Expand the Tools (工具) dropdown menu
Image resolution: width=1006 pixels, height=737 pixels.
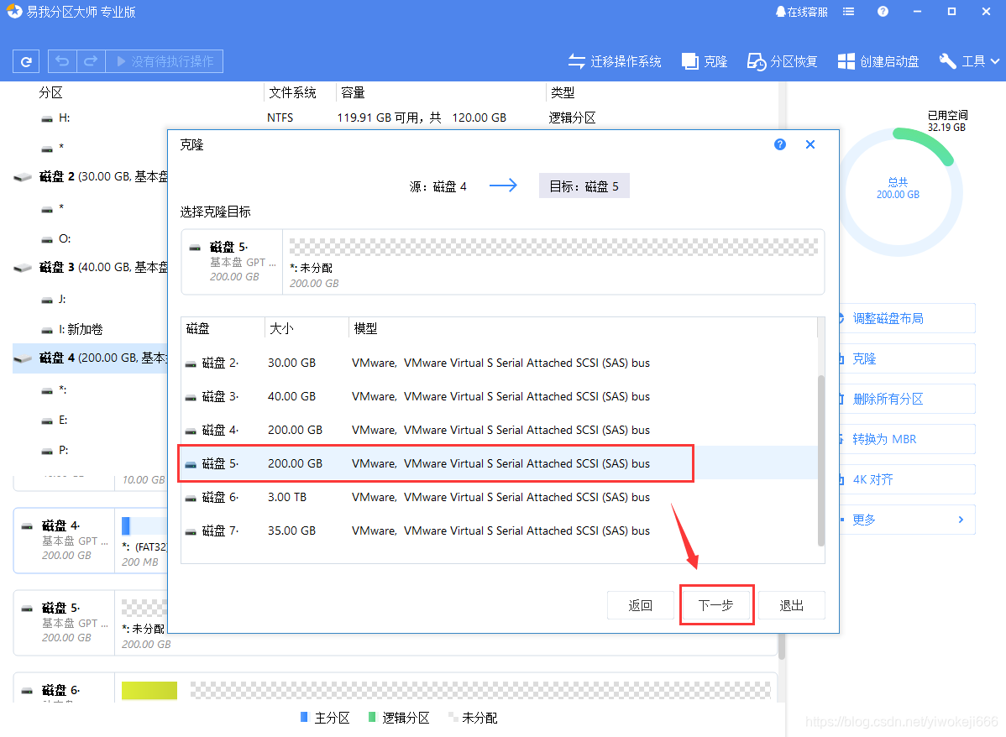pos(969,61)
